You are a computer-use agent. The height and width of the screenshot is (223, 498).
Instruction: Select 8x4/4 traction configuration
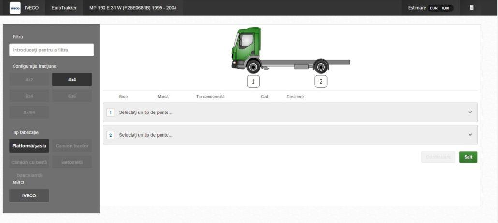click(29, 112)
